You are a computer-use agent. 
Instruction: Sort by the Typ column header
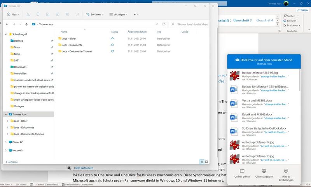(159, 32)
